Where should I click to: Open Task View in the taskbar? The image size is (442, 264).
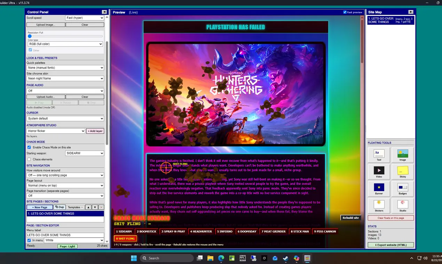click(199, 258)
